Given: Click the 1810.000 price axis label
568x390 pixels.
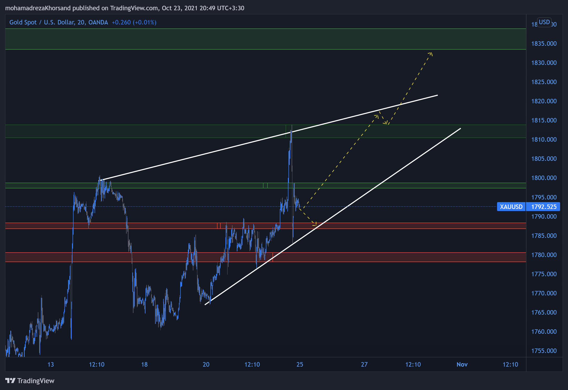Looking at the screenshot, I should tap(544, 140).
